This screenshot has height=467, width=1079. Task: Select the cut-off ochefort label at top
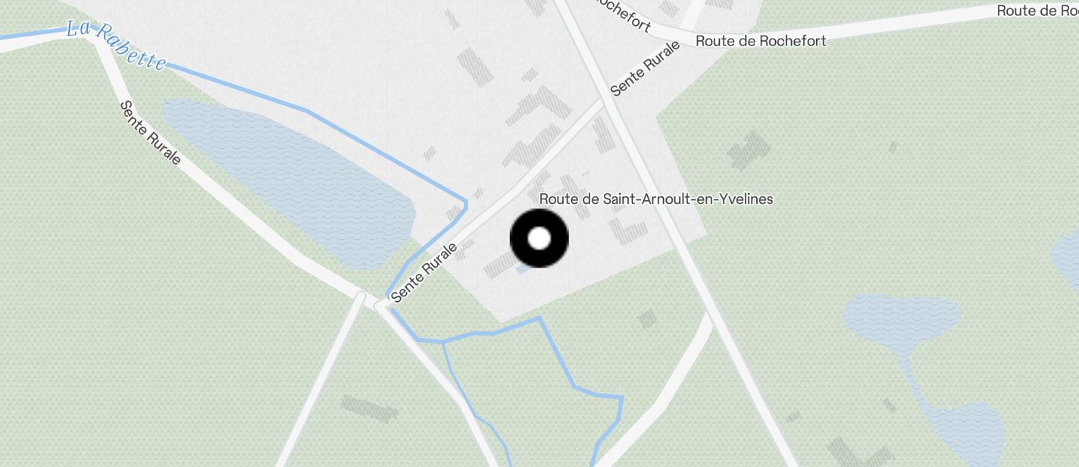coord(622,14)
